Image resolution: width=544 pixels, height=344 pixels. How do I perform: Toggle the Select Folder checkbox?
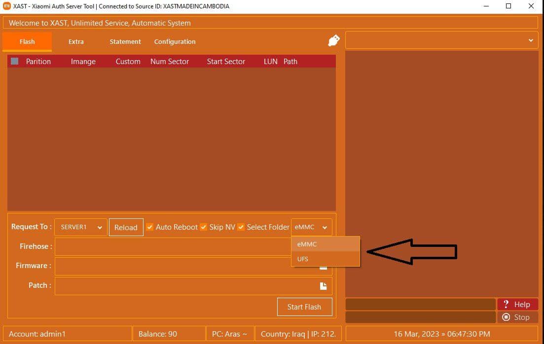tap(241, 227)
